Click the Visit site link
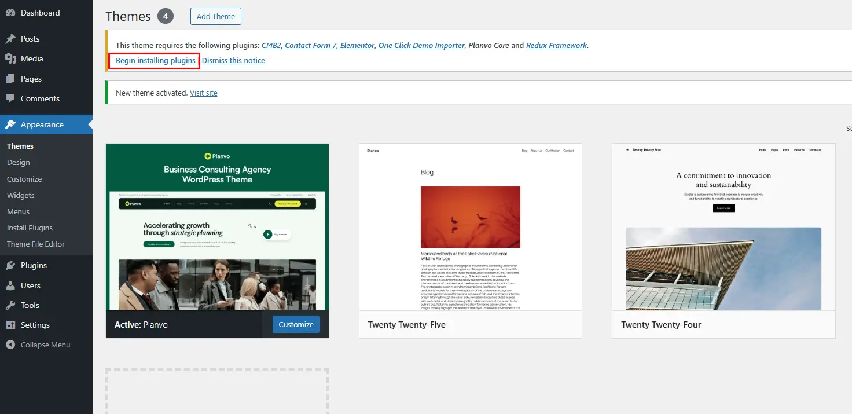852x414 pixels. pyautogui.click(x=204, y=93)
